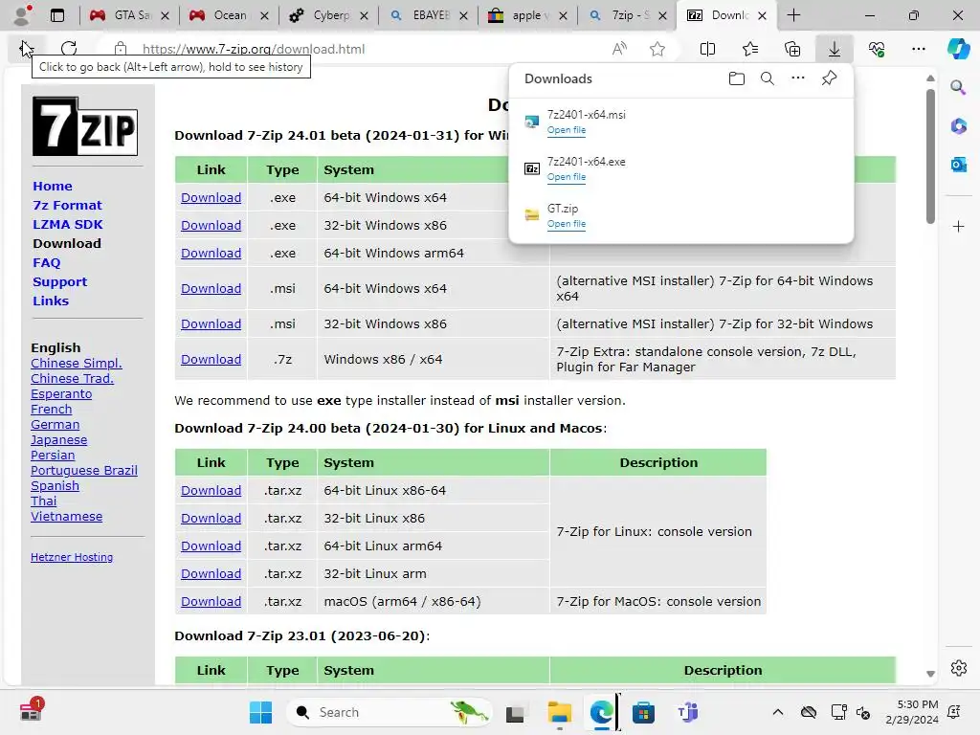The image size is (980, 735).
Task: Open File Explorer from taskbar
Action: 559,712
